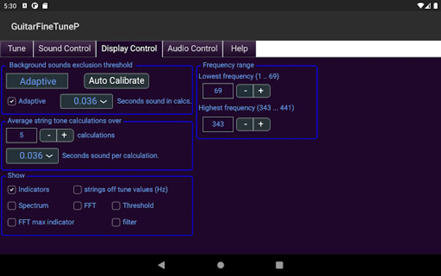Image resolution: width=441 pixels, height=276 pixels.
Task: Go to the Help tab
Action: [x=239, y=49]
